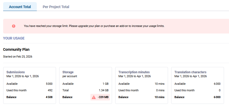Click the red alert icon in the banner
Screen dimensions: 229x107
[14, 26]
